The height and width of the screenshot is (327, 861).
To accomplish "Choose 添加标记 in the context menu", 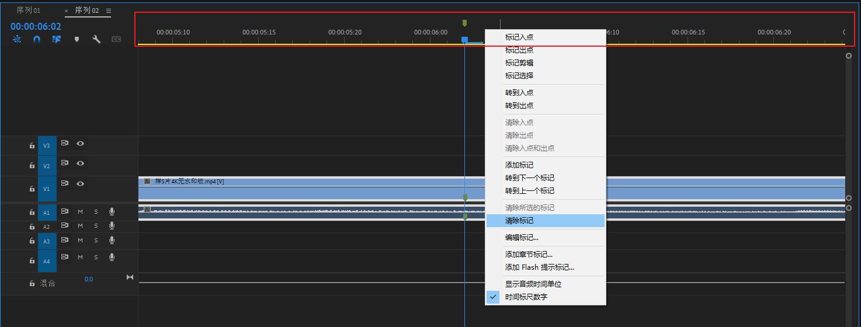I will coord(519,165).
